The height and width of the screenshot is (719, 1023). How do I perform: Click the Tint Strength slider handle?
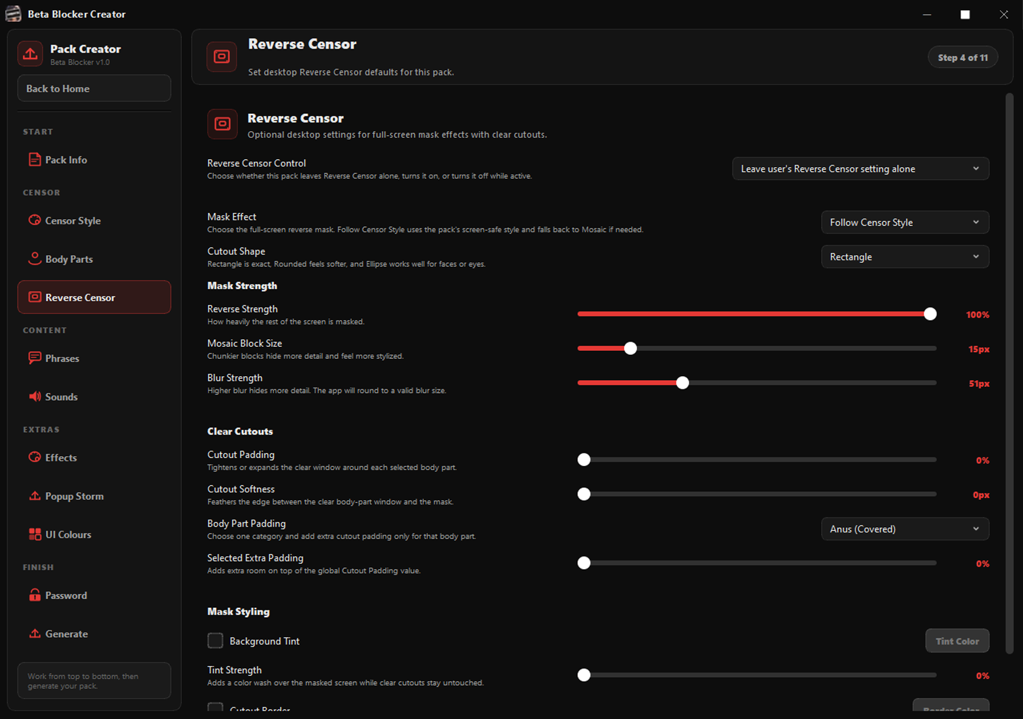point(584,675)
